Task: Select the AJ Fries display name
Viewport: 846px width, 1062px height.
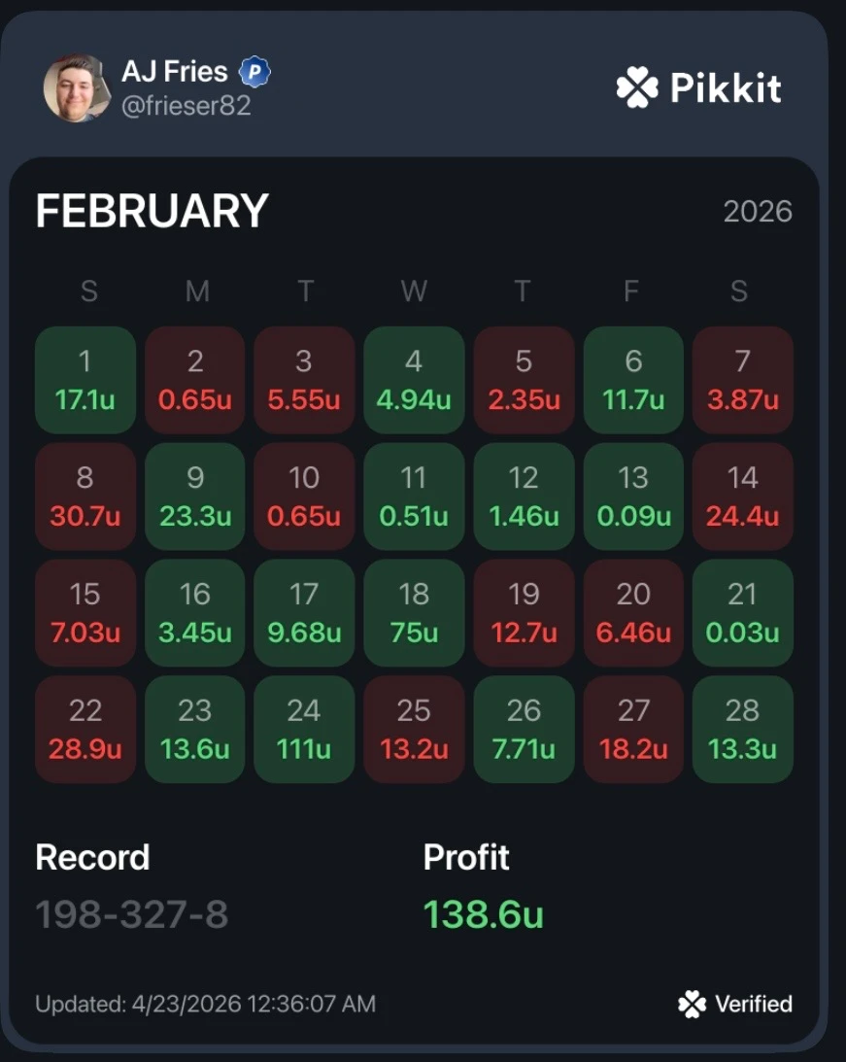Action: point(175,71)
